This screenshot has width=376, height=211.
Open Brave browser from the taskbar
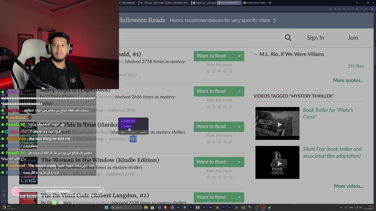pos(165,207)
